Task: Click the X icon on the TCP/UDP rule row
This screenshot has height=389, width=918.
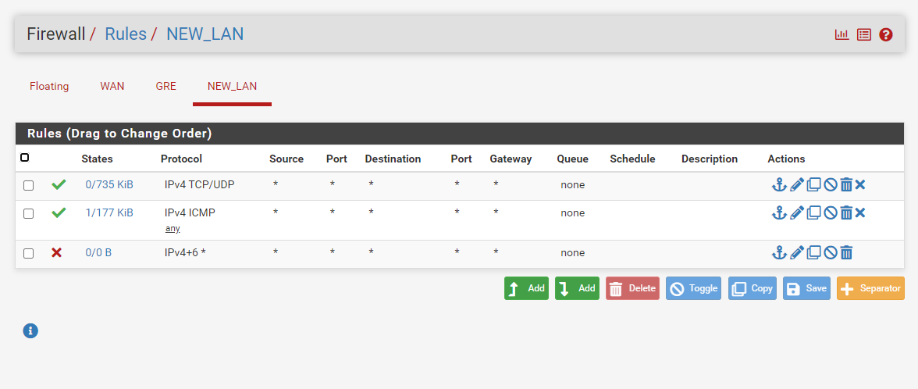Action: click(860, 185)
